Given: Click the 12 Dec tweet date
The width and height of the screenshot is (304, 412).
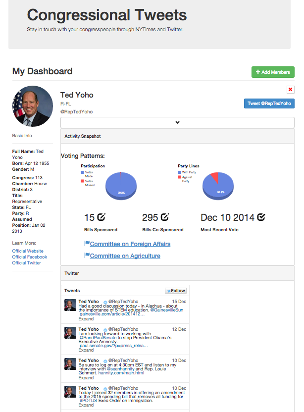Looking at the screenshot, I should pos(179,329).
